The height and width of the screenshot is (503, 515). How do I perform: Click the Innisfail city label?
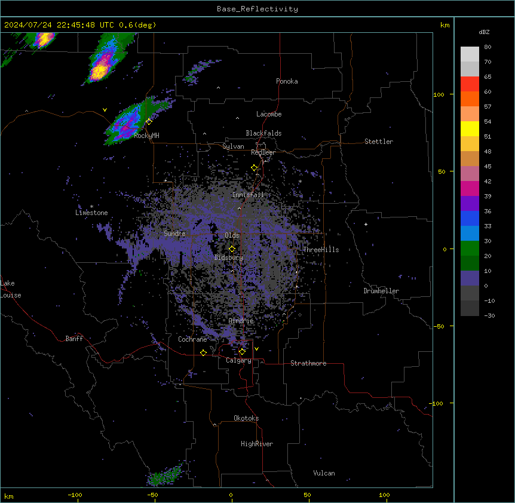click(x=248, y=195)
